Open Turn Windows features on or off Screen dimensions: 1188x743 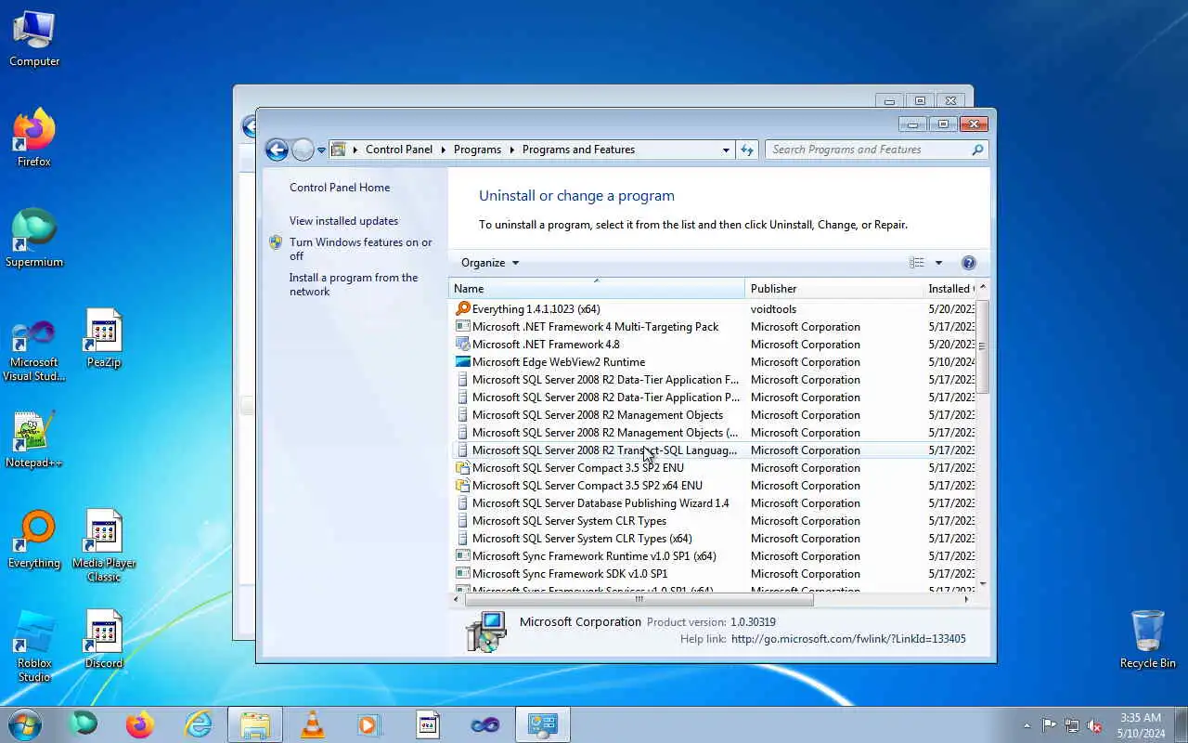(x=360, y=249)
